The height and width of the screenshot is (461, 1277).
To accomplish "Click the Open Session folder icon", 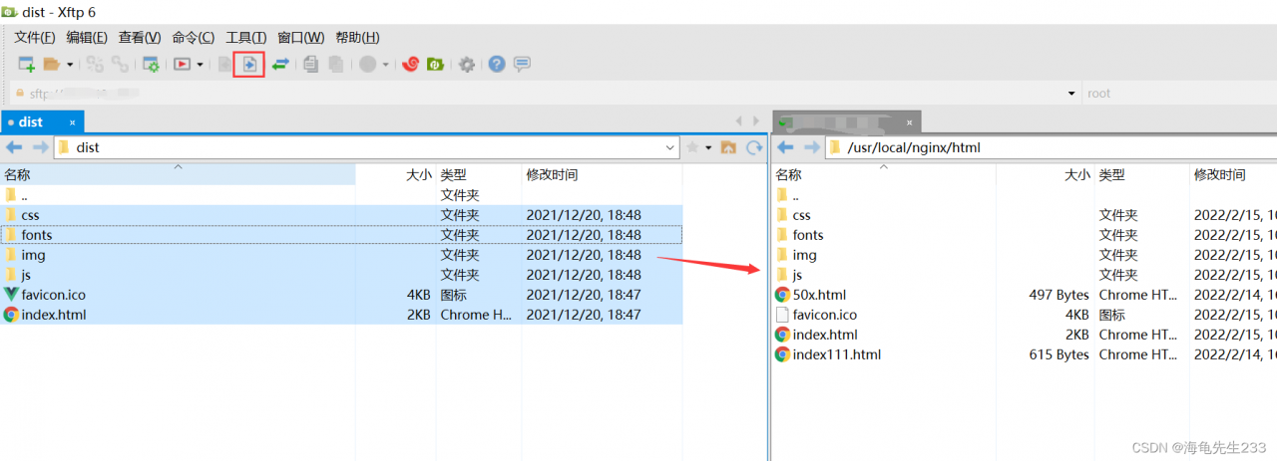I will 52,65.
